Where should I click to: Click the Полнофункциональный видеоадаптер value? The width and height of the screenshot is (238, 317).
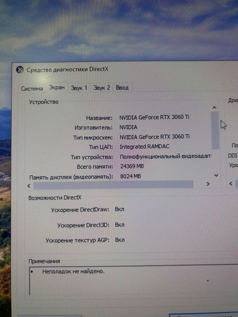pyautogui.click(x=165, y=157)
